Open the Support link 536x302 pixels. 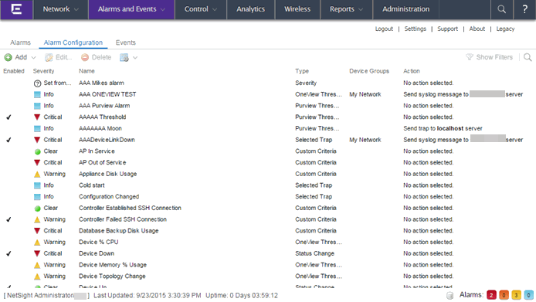[447, 29]
